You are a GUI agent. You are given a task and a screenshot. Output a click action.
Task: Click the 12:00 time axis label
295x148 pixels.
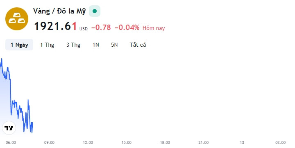coord(88,143)
